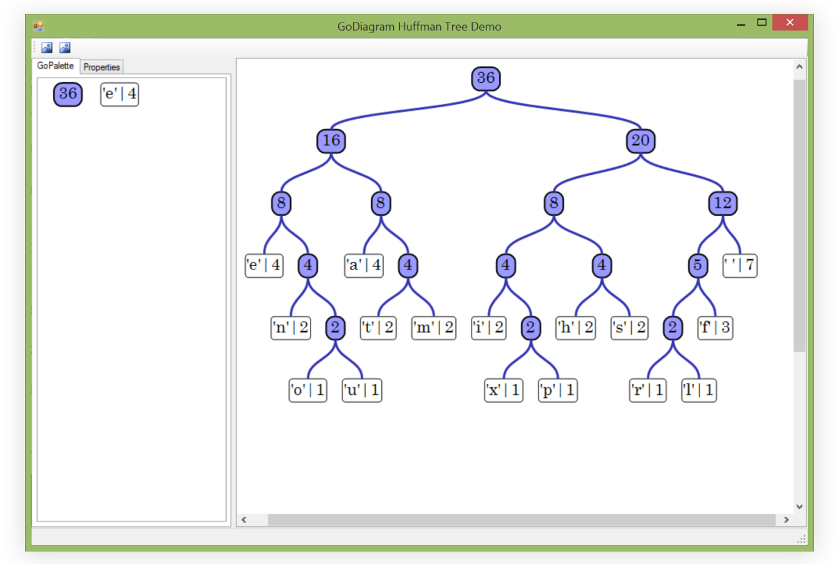This screenshot has width=839, height=564.
Task: Select the 4 node that is parent of 'h'|2
Action: coord(602,265)
